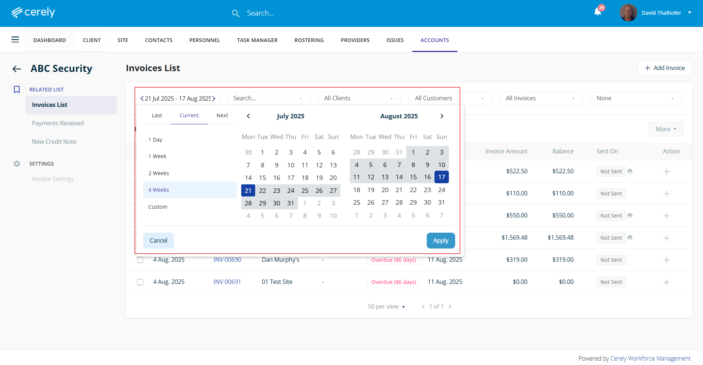Click the Cerely logo
Image resolution: width=703 pixels, height=365 pixels.
(x=33, y=13)
